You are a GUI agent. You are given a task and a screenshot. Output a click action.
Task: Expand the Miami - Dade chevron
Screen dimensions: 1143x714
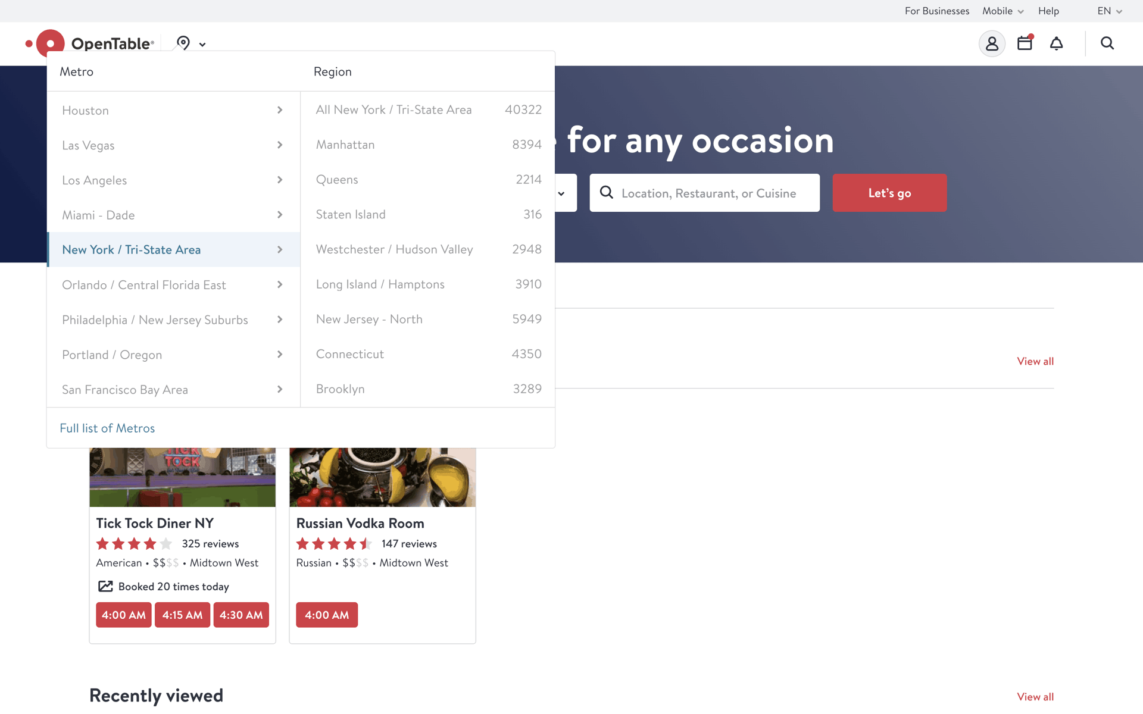(280, 215)
